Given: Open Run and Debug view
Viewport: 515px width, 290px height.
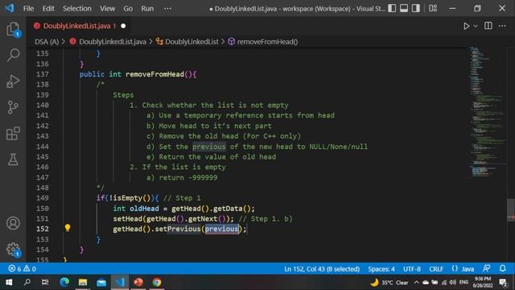Looking at the screenshot, I should pos(13,81).
